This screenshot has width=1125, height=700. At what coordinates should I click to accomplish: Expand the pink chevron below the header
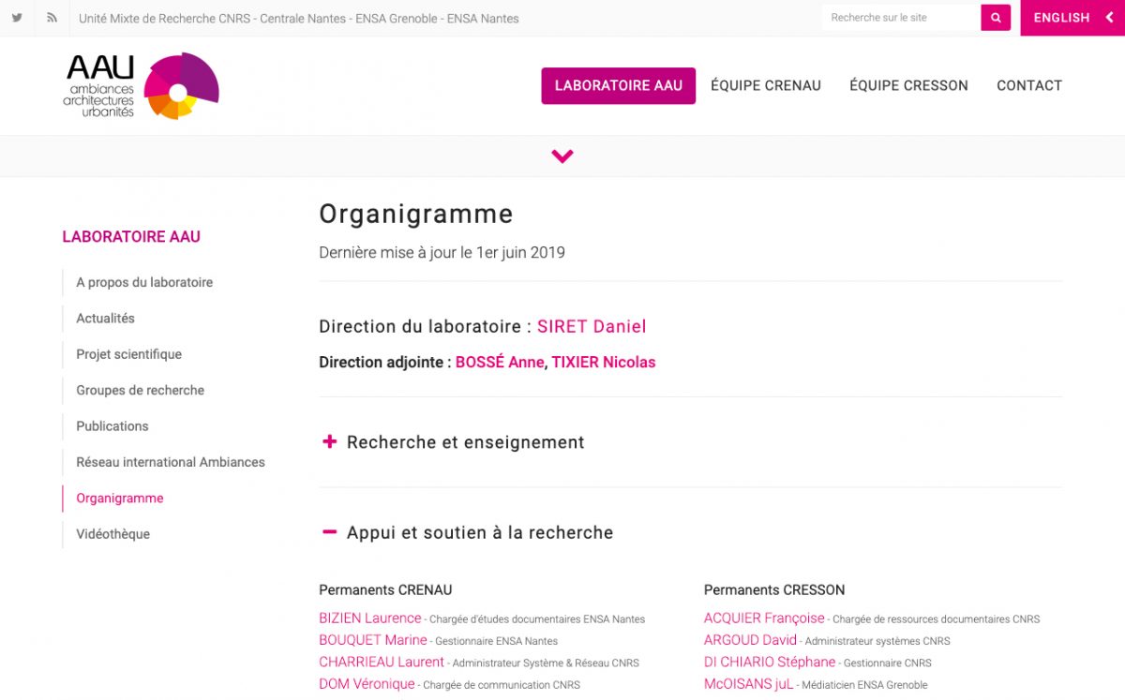pos(562,156)
